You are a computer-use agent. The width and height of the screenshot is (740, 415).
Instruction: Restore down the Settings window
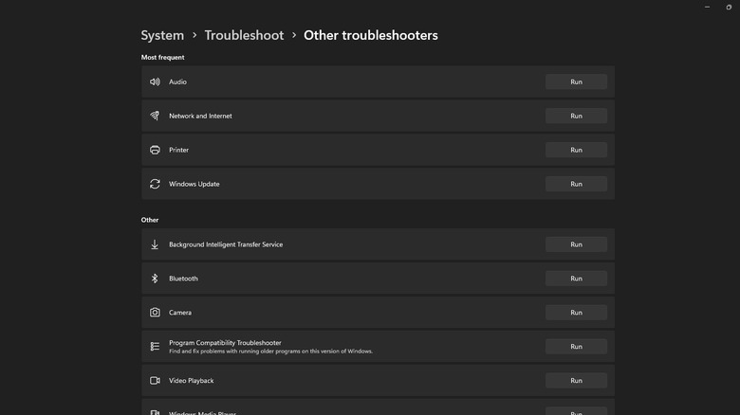729,7
